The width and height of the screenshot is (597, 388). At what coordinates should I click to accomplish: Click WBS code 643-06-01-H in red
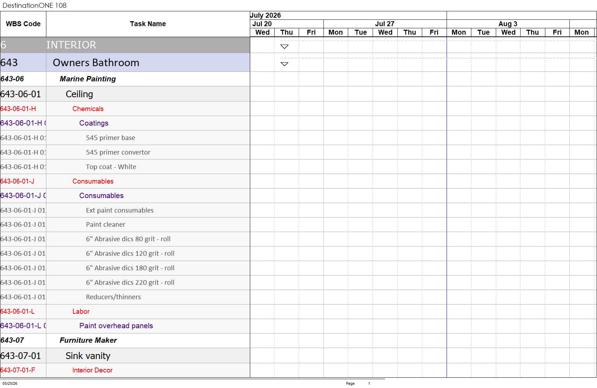(x=18, y=109)
